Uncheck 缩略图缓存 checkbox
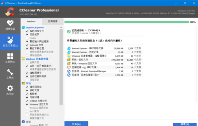Viewport: 198px width, 126px height. [x=27, y=73]
